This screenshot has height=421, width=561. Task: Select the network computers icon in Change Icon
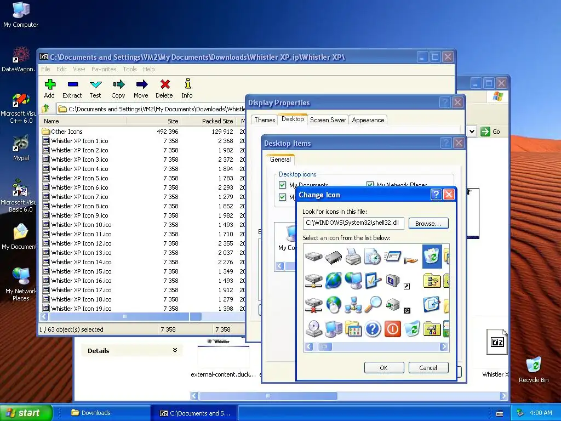(353, 305)
